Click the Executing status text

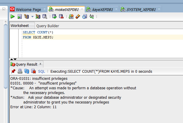101,72
